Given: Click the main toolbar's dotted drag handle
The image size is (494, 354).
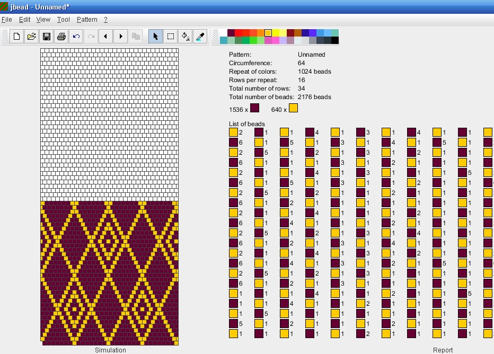Looking at the screenshot, I should [x=5, y=37].
